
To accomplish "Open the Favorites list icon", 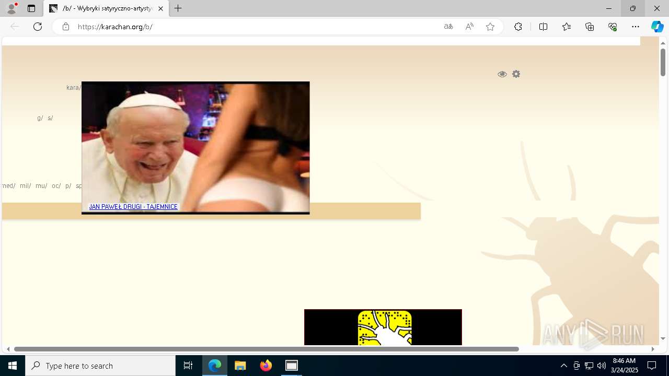I will click(567, 27).
